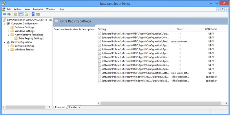Collapse the User Configuration tree node

(5, 42)
